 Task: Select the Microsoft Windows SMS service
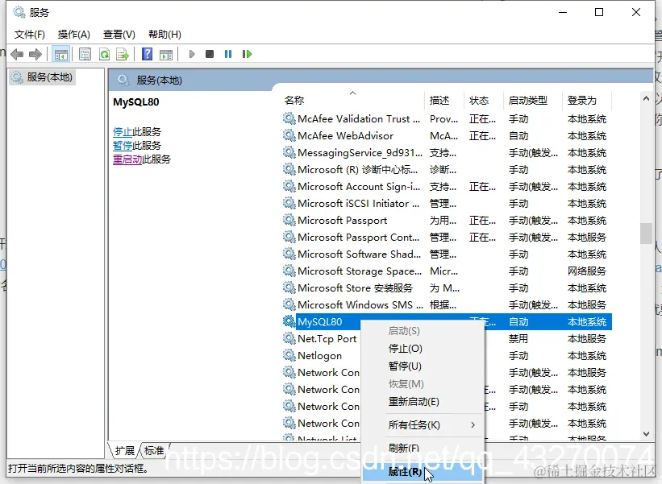(x=447, y=304)
